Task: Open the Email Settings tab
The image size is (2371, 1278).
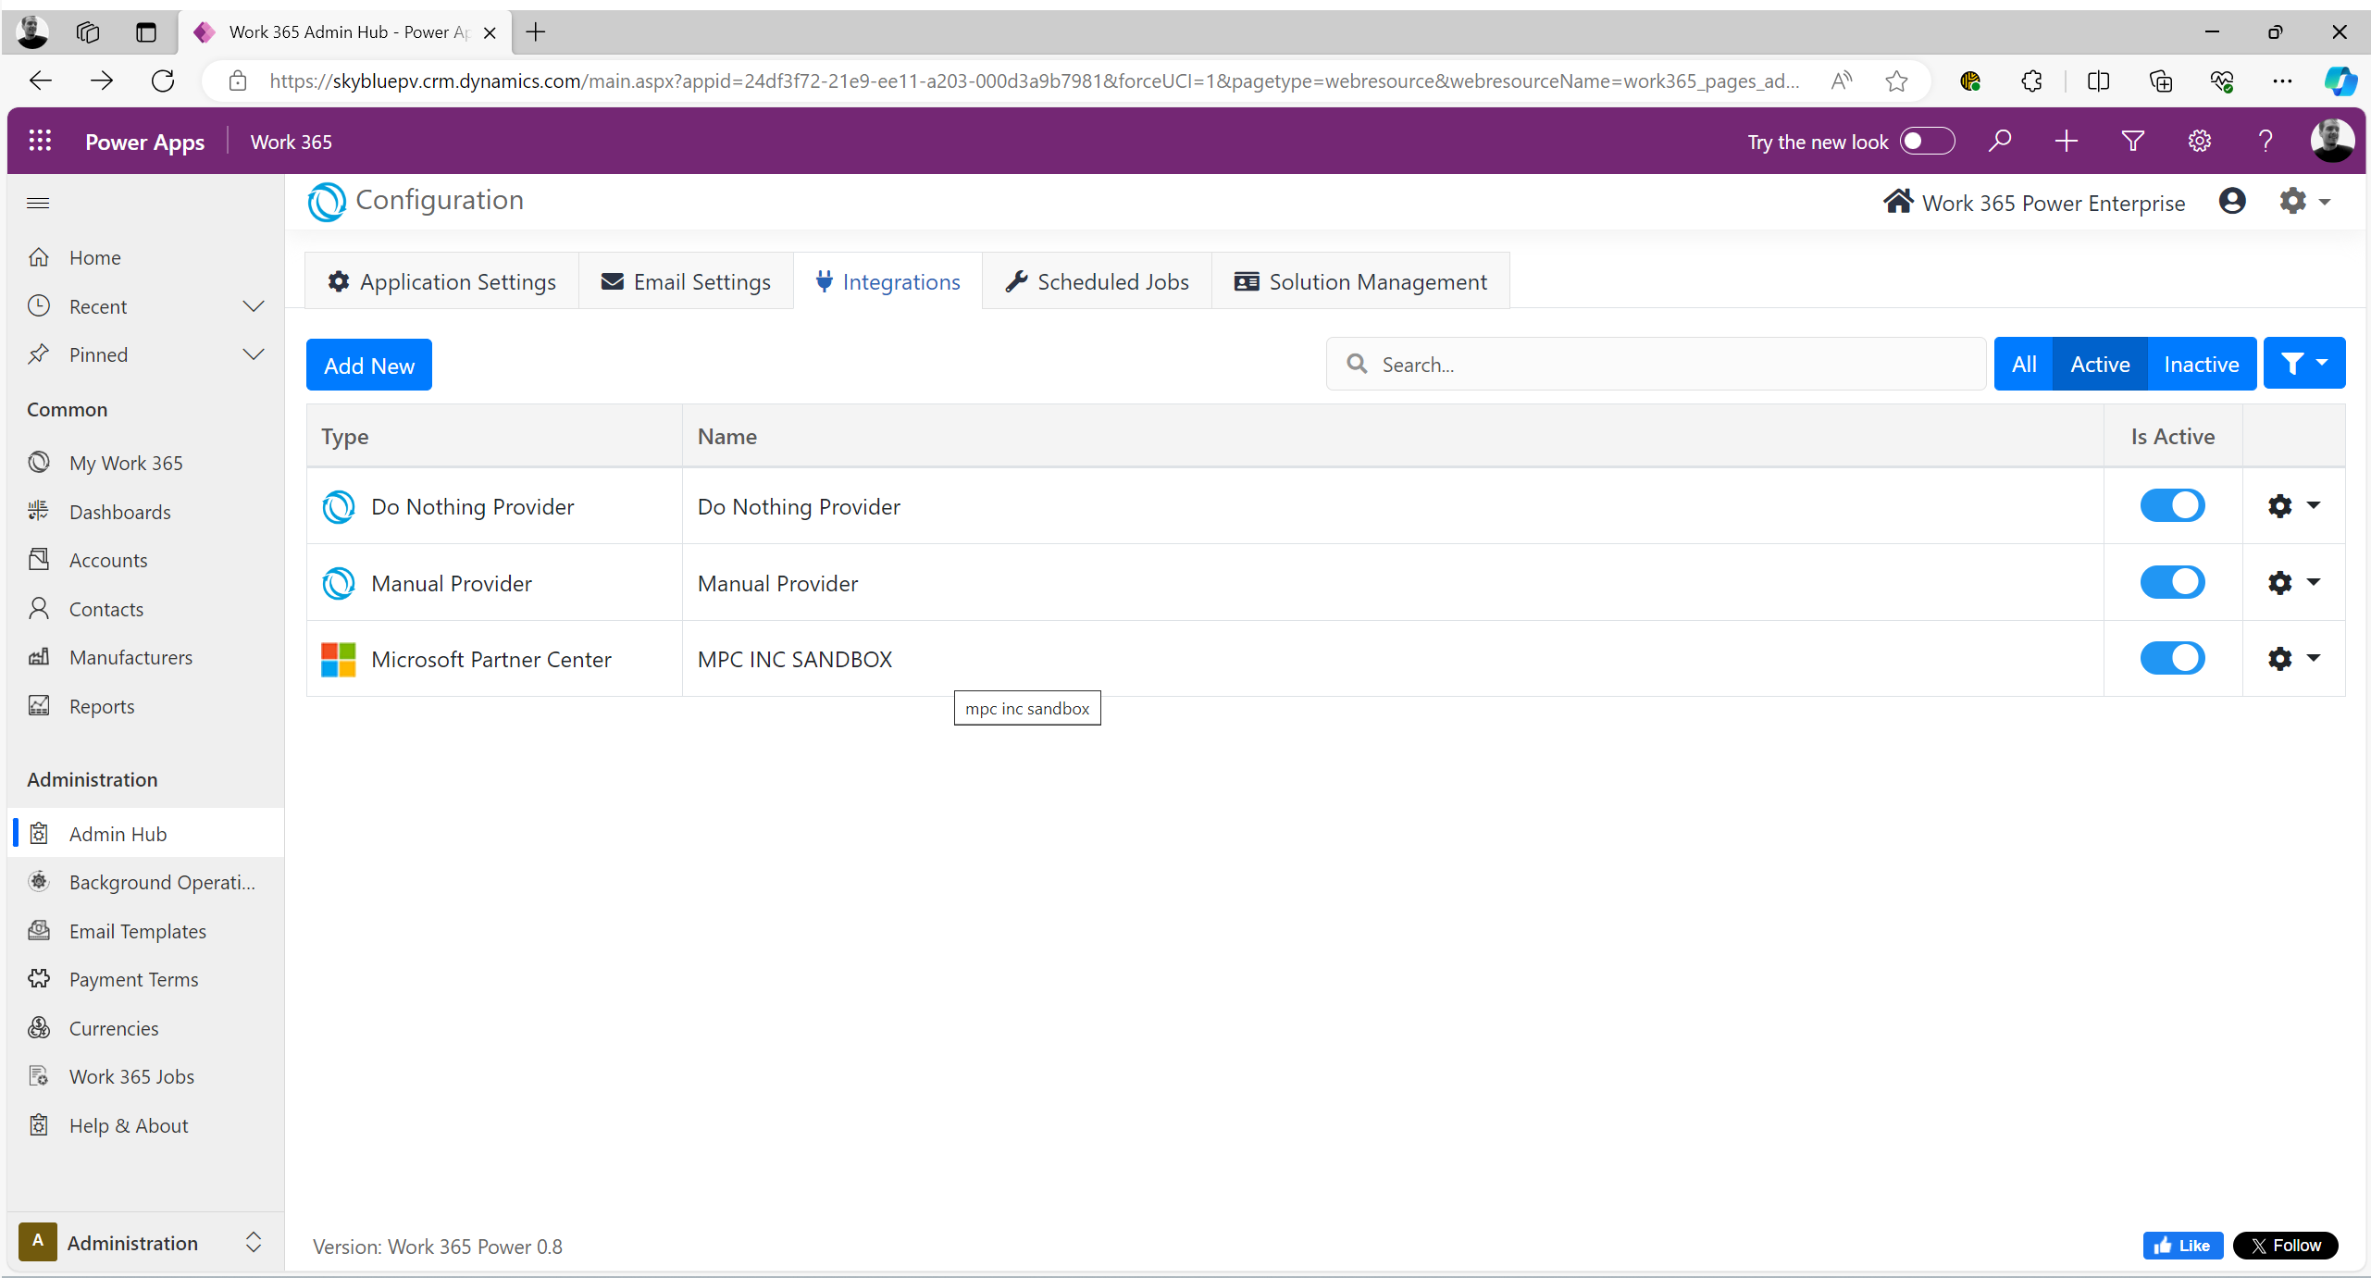Action: pos(686,281)
